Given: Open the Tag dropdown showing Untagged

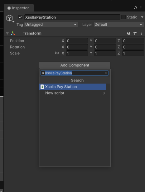Looking at the screenshot, I should click(x=51, y=25).
